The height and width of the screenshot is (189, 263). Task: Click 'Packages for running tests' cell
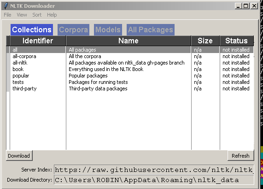pyautogui.click(x=98, y=82)
